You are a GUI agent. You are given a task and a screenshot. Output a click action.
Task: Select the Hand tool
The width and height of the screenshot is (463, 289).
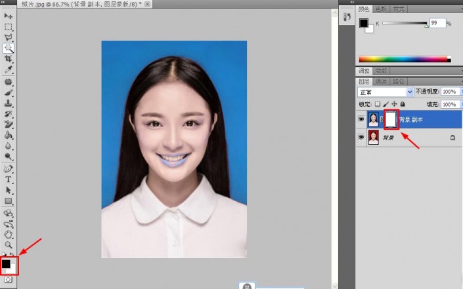[9, 233]
